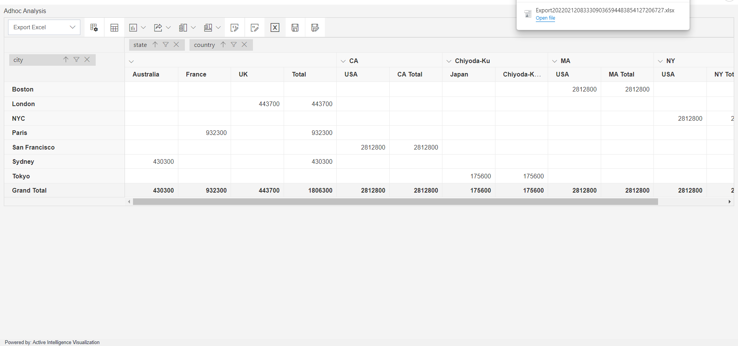Expand the sub-total dropdown arrow
Image resolution: width=738 pixels, height=346 pixels.
click(193, 27)
